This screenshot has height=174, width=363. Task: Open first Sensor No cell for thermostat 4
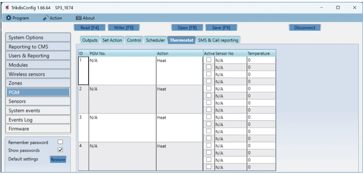231,146
